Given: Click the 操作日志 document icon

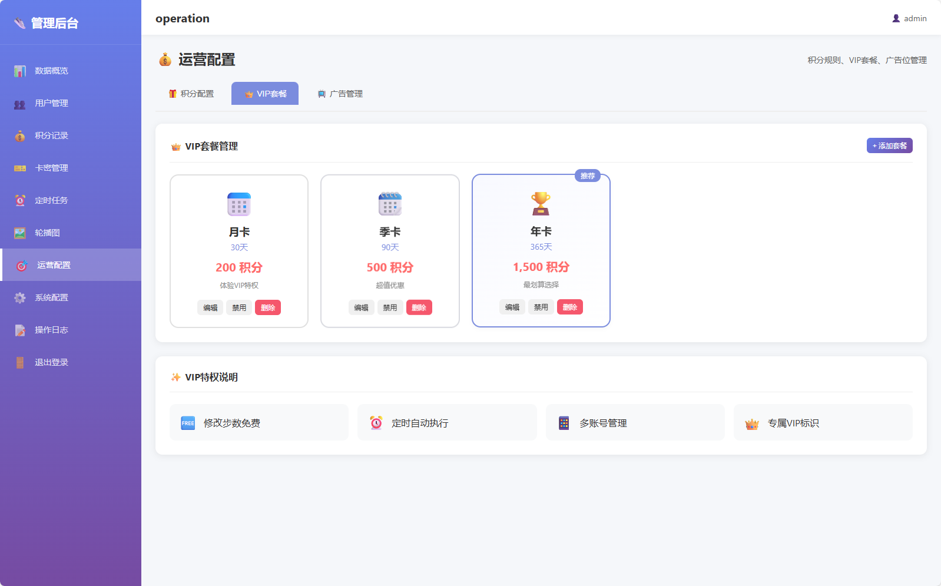Looking at the screenshot, I should [x=20, y=330].
